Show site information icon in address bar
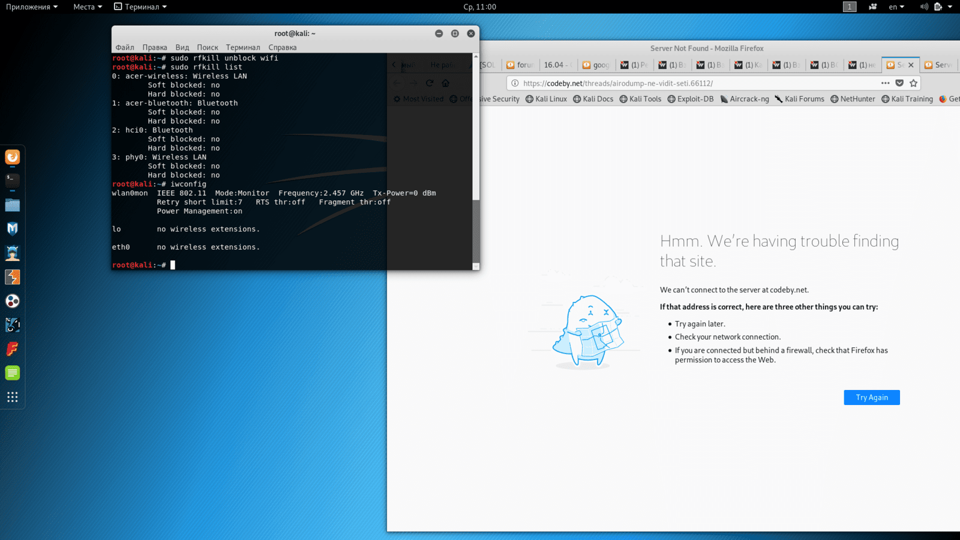This screenshot has height=540, width=960. [515, 83]
